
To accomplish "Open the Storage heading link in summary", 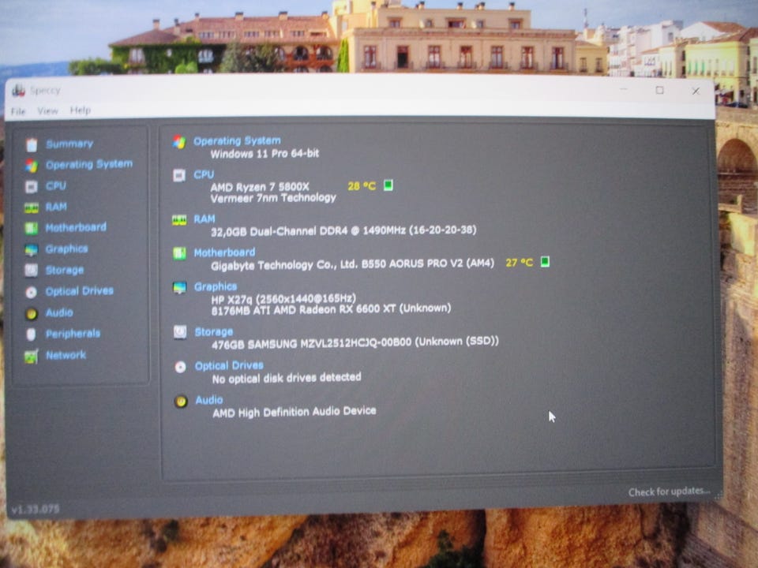I will [214, 332].
